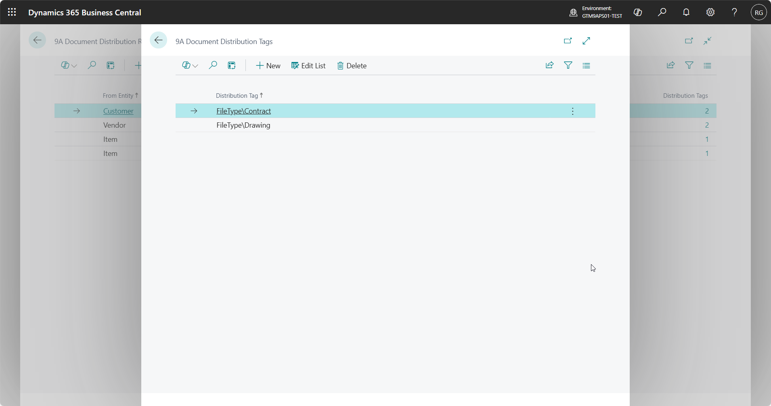Open the list layout view options
Screen dimensions: 771x406
[x=586, y=65]
